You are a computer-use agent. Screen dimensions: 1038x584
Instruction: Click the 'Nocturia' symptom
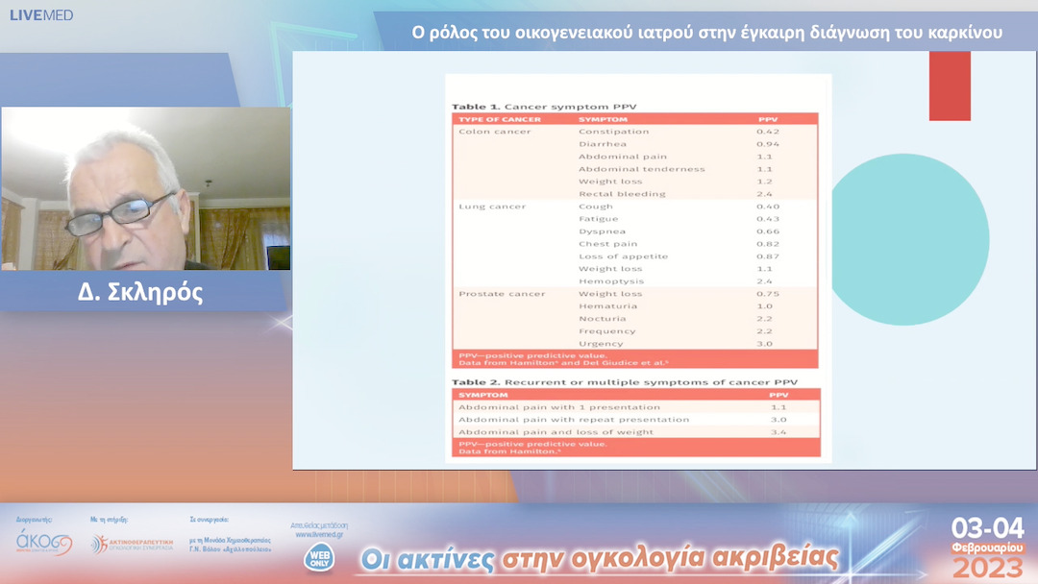click(602, 319)
